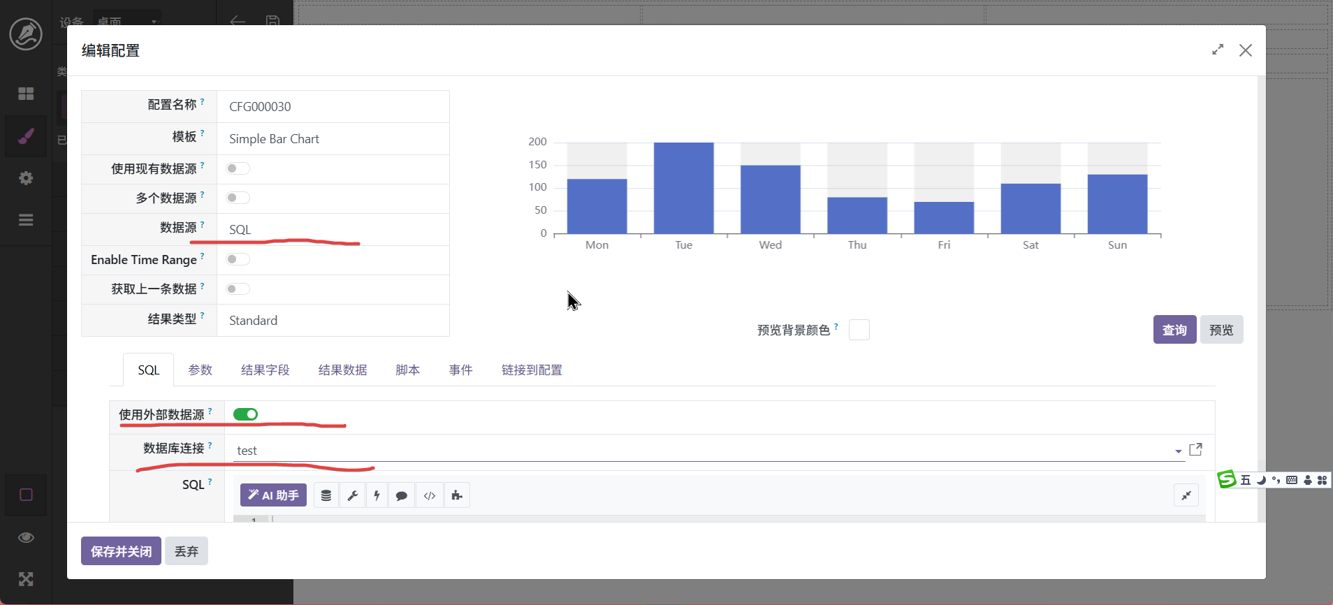The image size is (1333, 605).
Task: Click the lightning bolt icon in SQL toolbar
Action: [377, 495]
